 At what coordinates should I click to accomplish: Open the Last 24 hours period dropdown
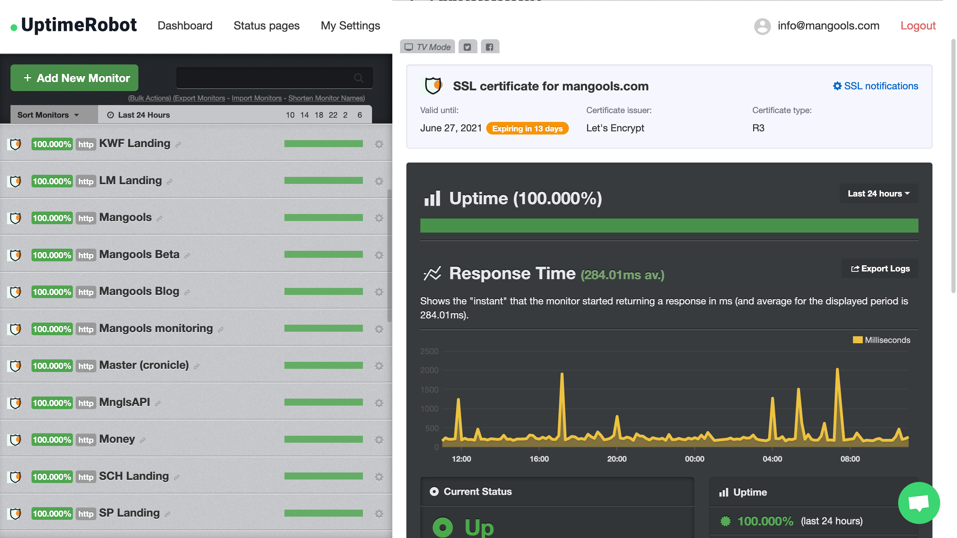[x=878, y=194]
